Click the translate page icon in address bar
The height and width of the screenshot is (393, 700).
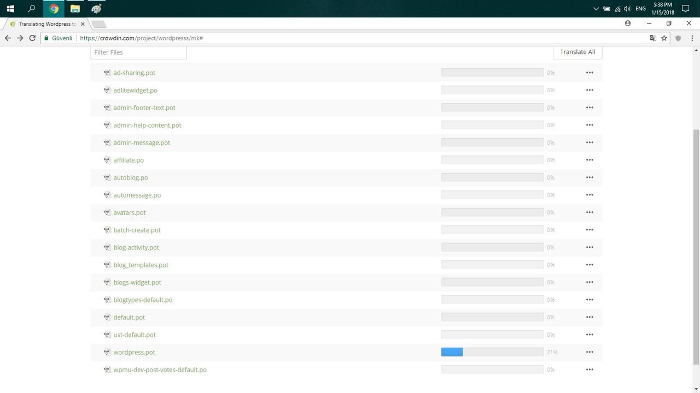(x=653, y=38)
